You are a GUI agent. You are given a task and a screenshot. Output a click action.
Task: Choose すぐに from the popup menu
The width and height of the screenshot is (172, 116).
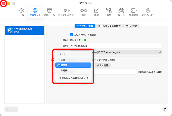(62, 54)
